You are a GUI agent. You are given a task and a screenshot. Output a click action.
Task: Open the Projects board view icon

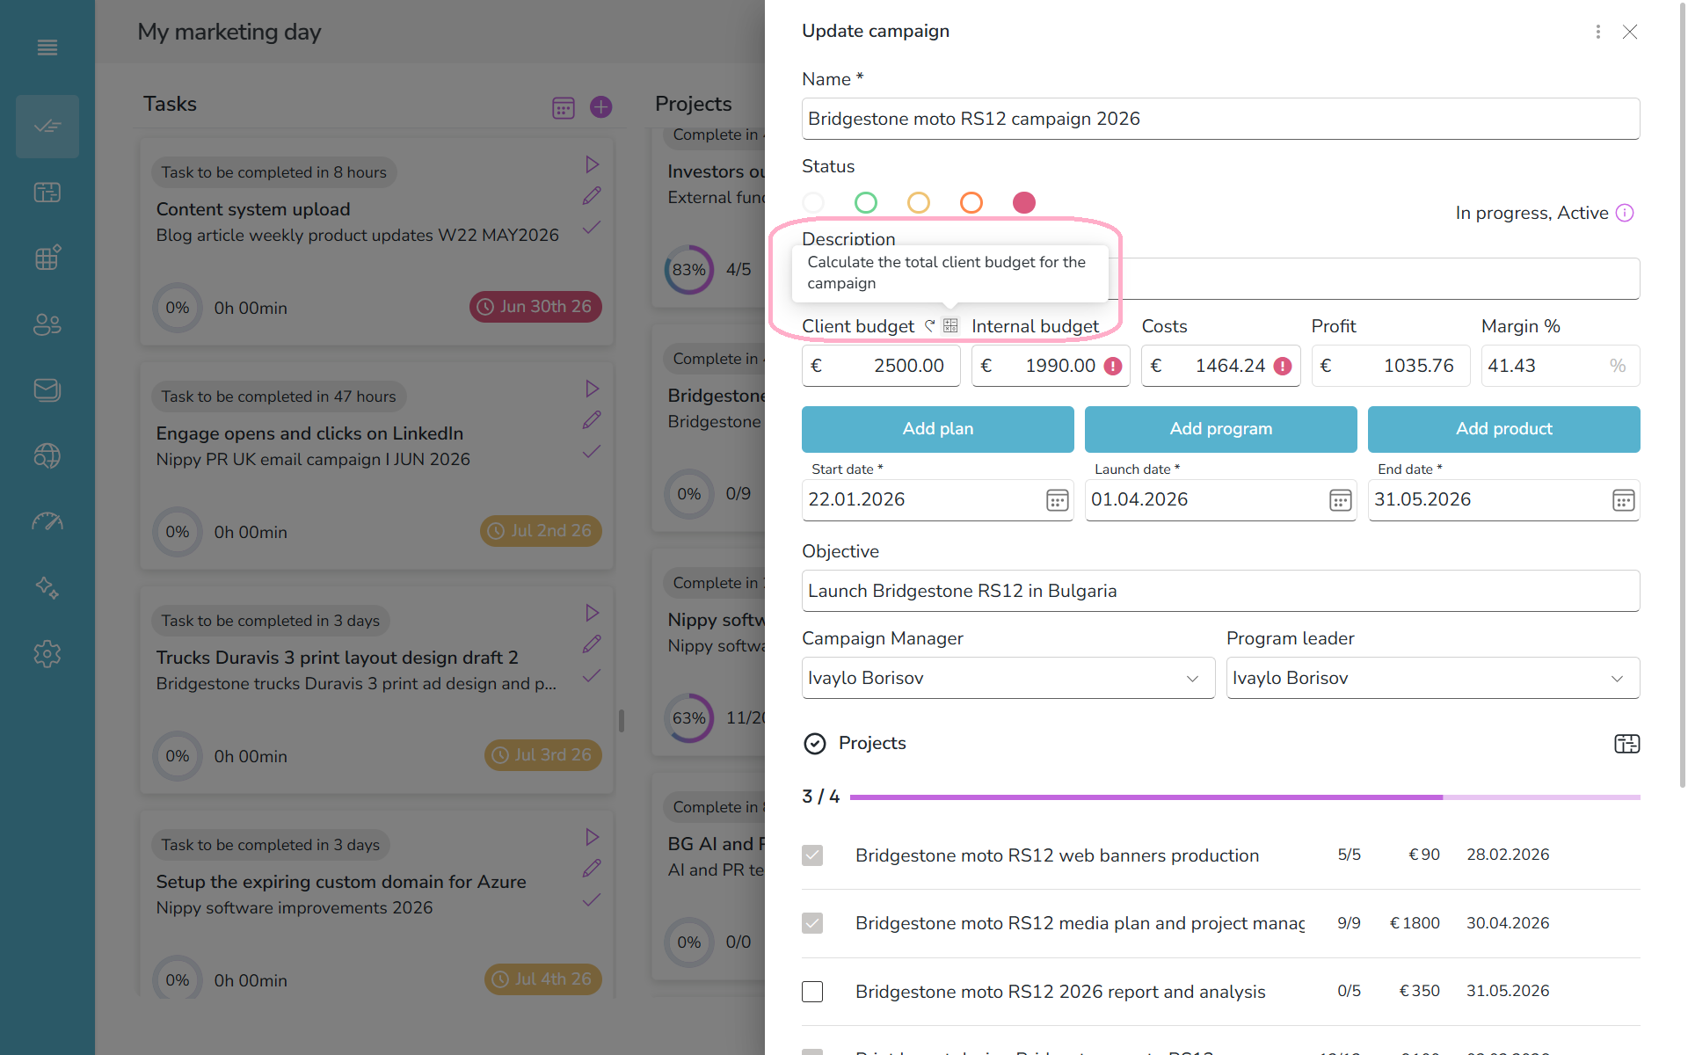point(1627,744)
